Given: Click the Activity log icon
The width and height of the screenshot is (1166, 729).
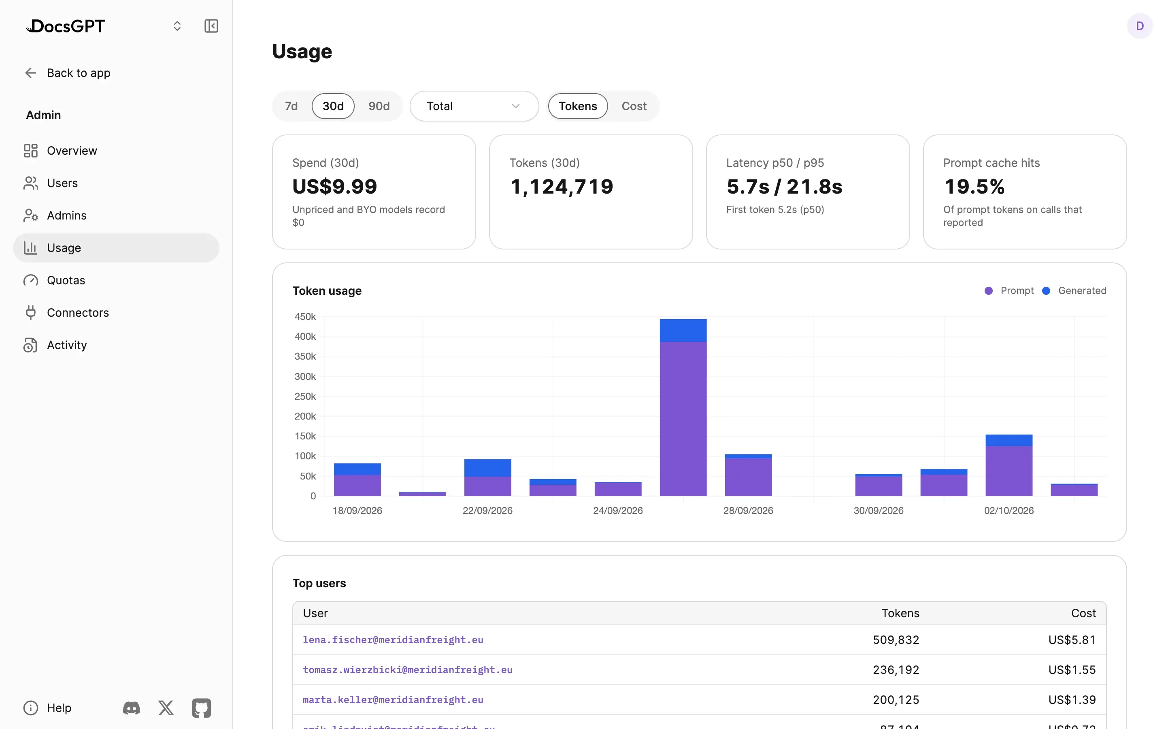Looking at the screenshot, I should point(31,345).
